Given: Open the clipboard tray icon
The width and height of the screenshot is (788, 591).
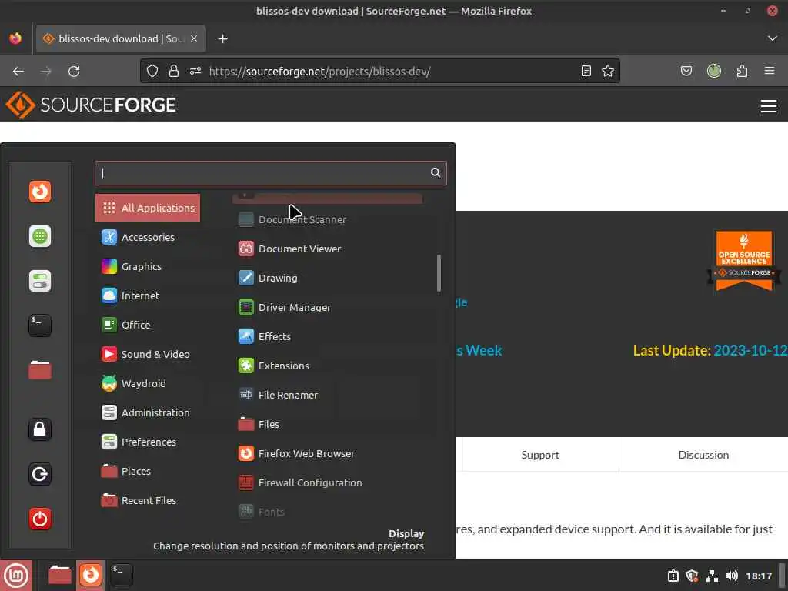Looking at the screenshot, I should tap(673, 576).
